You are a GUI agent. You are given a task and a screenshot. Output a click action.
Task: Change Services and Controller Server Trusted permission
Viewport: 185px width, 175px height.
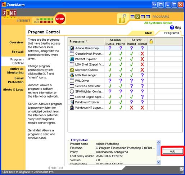(131, 86)
